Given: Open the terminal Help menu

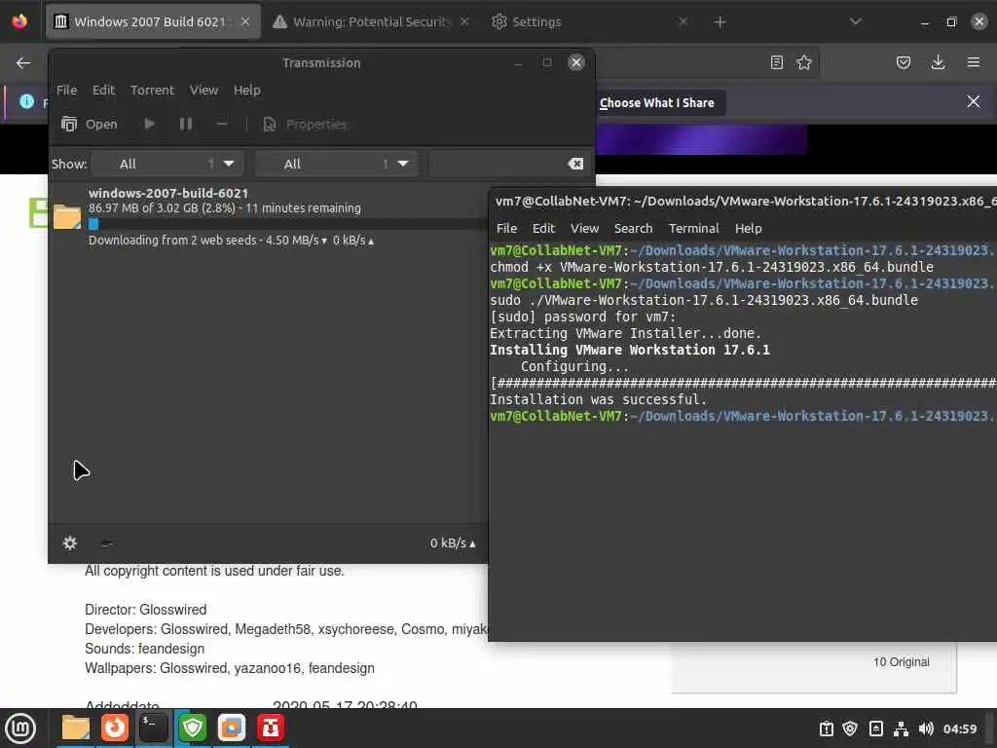Looking at the screenshot, I should (x=749, y=228).
